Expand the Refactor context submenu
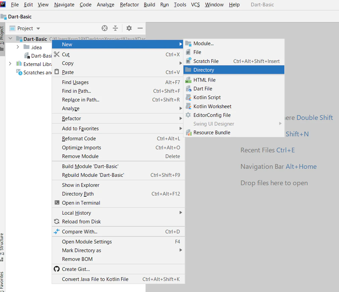Viewport: 339px width, 292px height. tap(118, 118)
